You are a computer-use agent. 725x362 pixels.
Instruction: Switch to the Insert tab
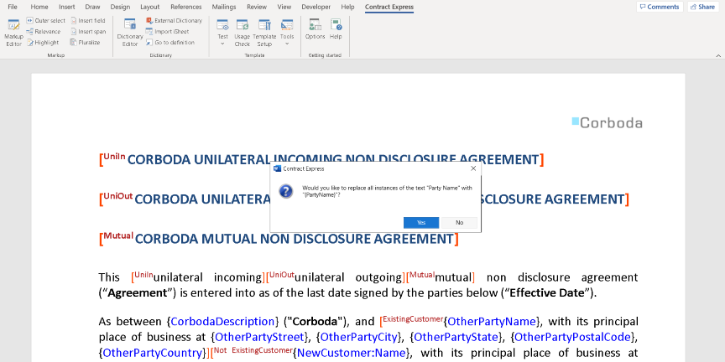[66, 7]
